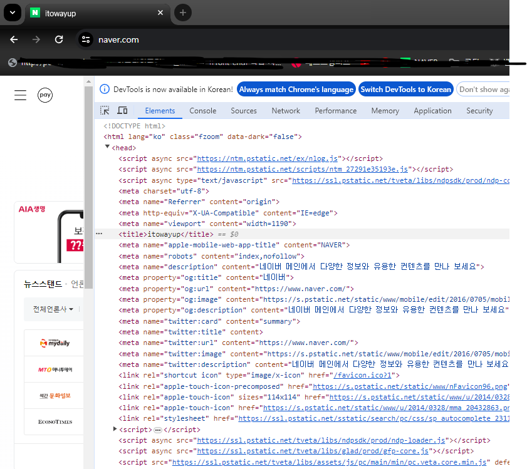This screenshot has height=469, width=527.
Task: Open actions menu beside title element
Action: tap(99, 234)
